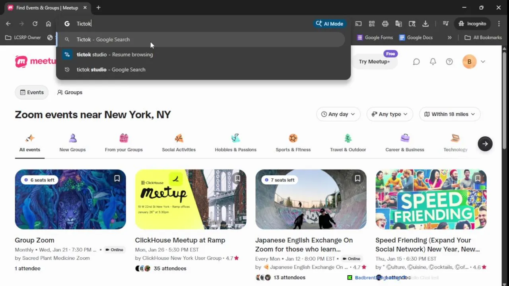Bookmark the Speed Friending event
This screenshot has height=286, width=509.
click(x=478, y=179)
